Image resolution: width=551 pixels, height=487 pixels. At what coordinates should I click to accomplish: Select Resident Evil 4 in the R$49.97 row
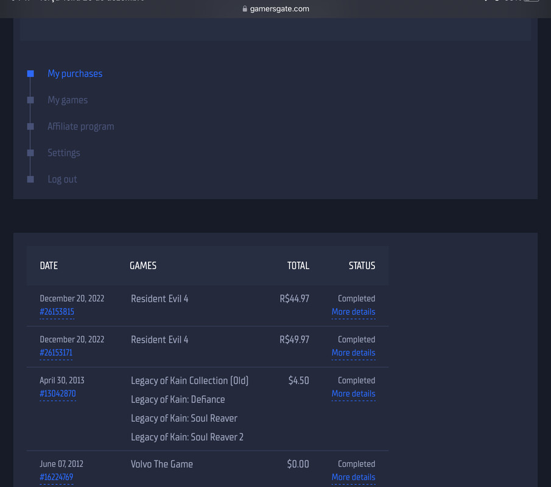(x=160, y=340)
